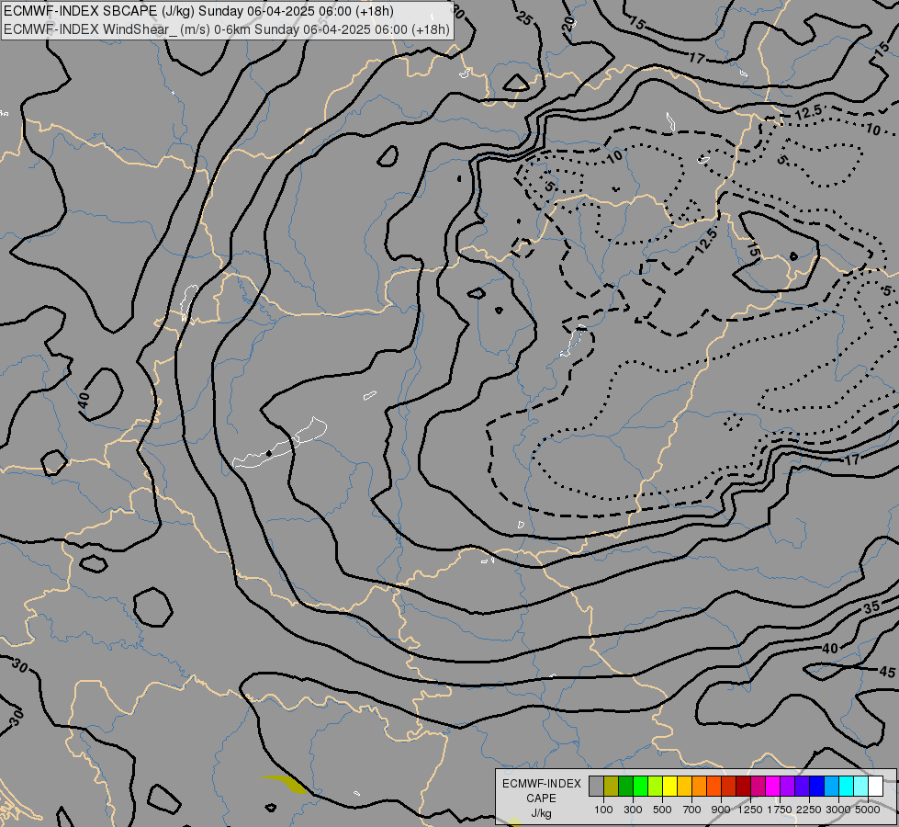
Task: Select the crimson-pink swatch after 1250
Action: 758,787
